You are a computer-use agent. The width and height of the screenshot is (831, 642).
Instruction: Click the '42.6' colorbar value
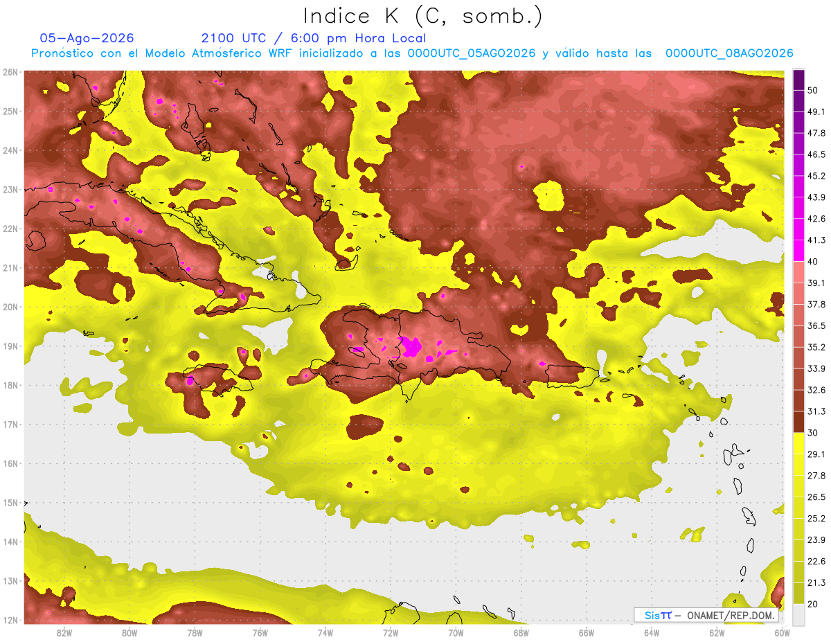[x=816, y=219]
